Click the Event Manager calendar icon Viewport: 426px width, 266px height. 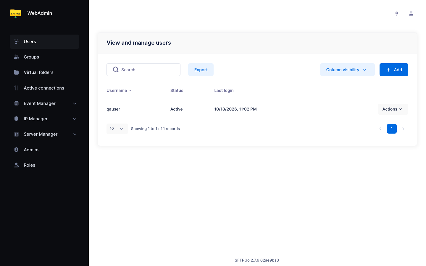pyautogui.click(x=17, y=103)
